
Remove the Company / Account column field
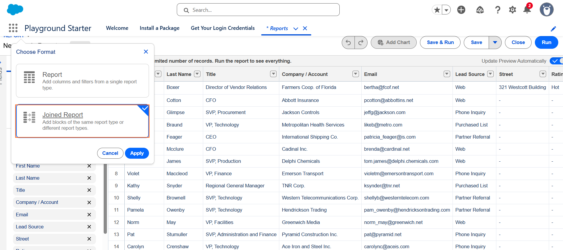pyautogui.click(x=89, y=202)
